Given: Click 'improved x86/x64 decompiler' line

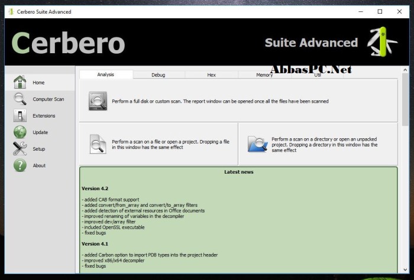Looking at the screenshot, I should [x=114, y=261].
